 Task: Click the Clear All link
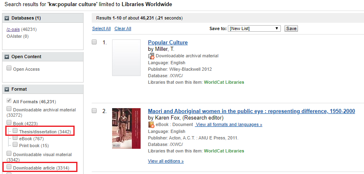click(x=123, y=28)
